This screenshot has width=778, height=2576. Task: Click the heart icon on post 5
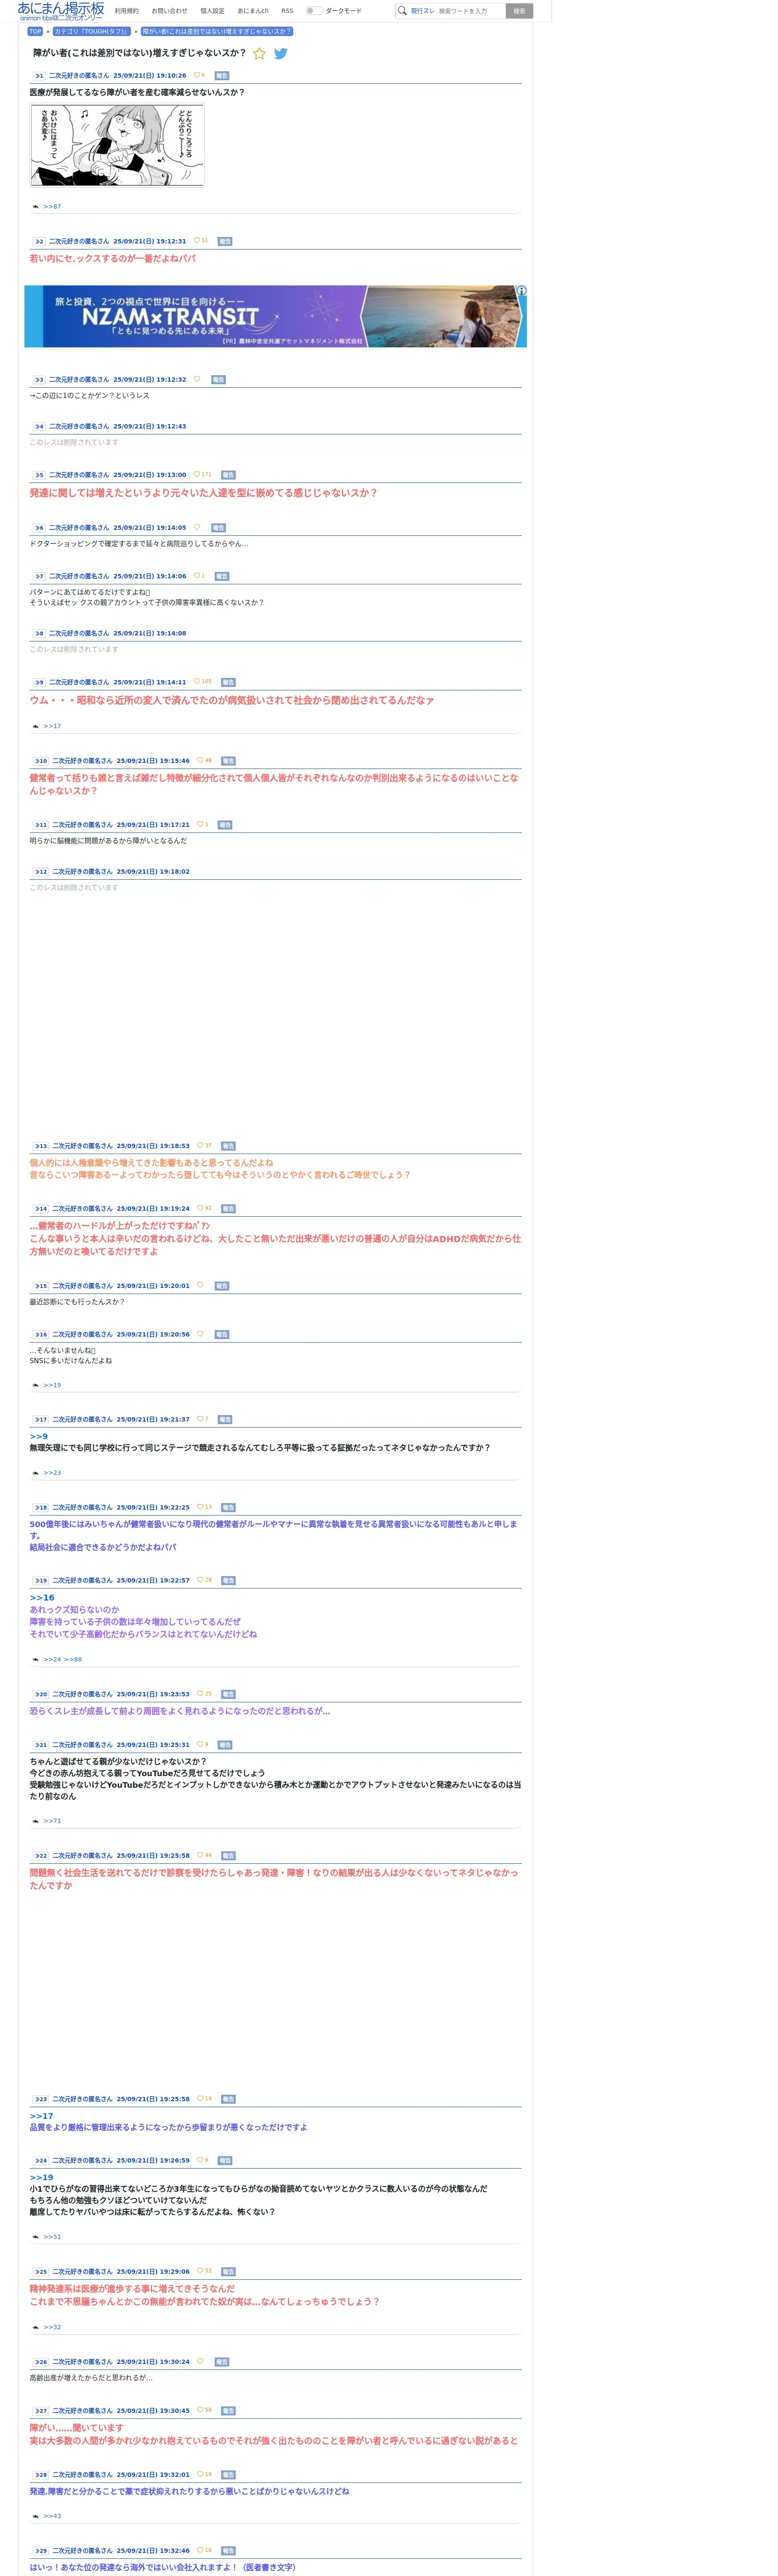point(197,474)
